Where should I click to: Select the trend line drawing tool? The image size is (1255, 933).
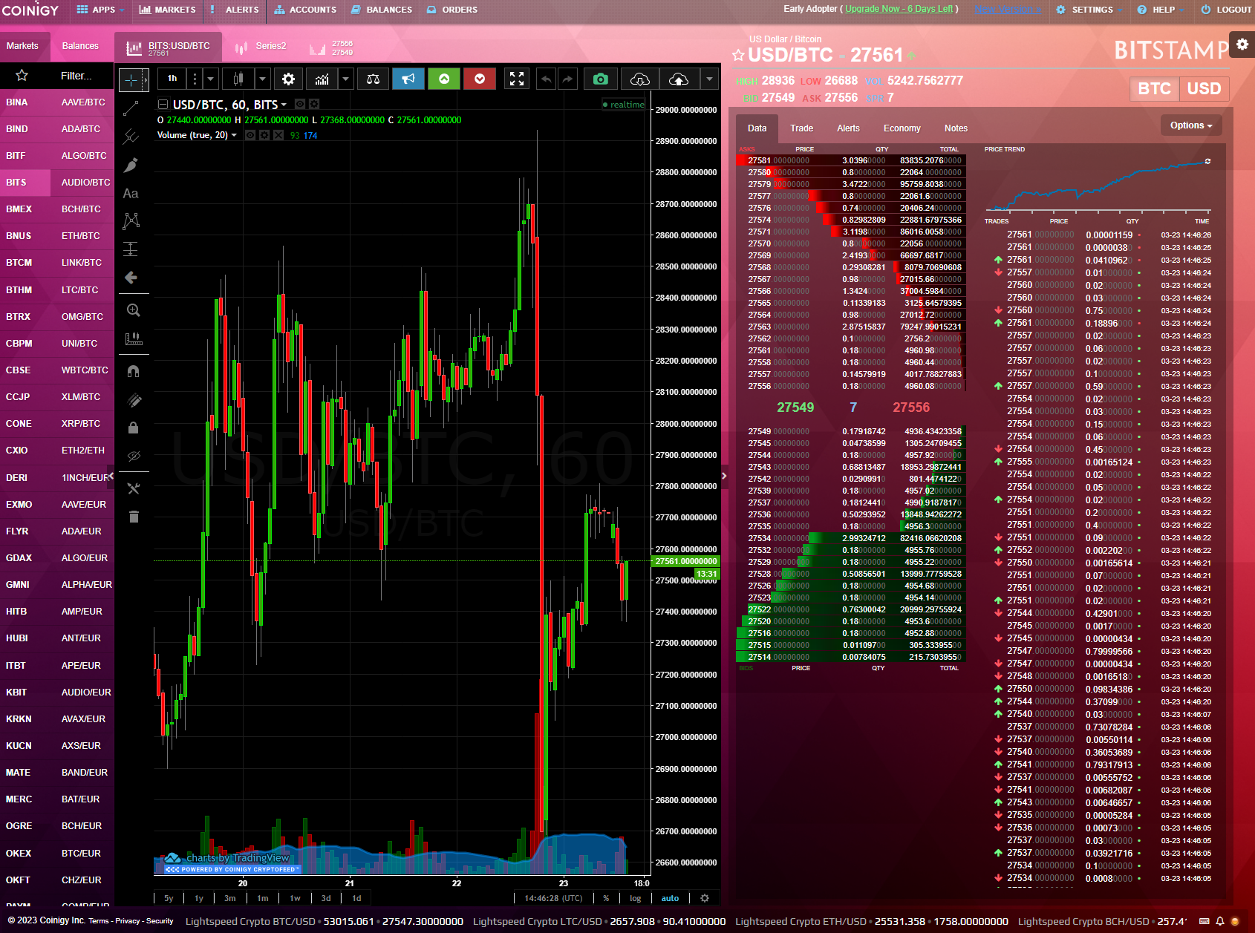[131, 108]
